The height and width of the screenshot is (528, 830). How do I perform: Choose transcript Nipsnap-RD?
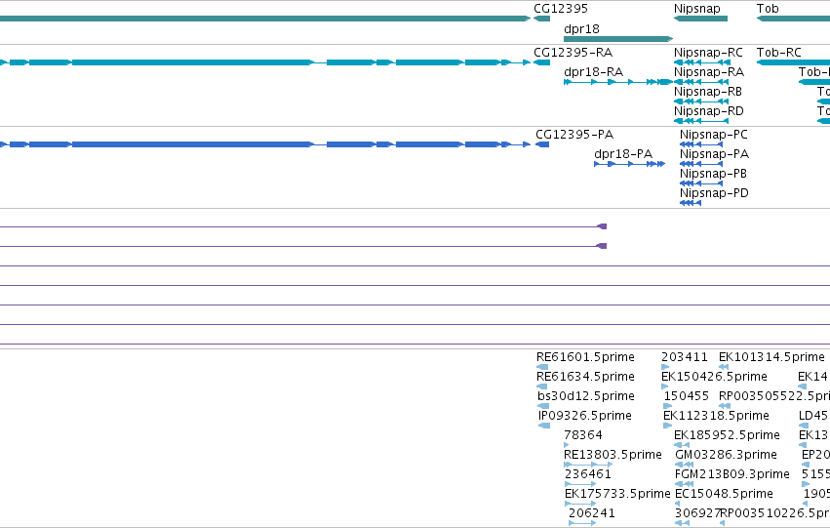point(709,111)
